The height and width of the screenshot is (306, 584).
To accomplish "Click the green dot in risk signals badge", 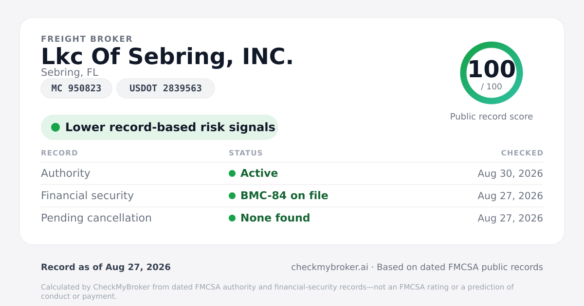I will point(55,127).
